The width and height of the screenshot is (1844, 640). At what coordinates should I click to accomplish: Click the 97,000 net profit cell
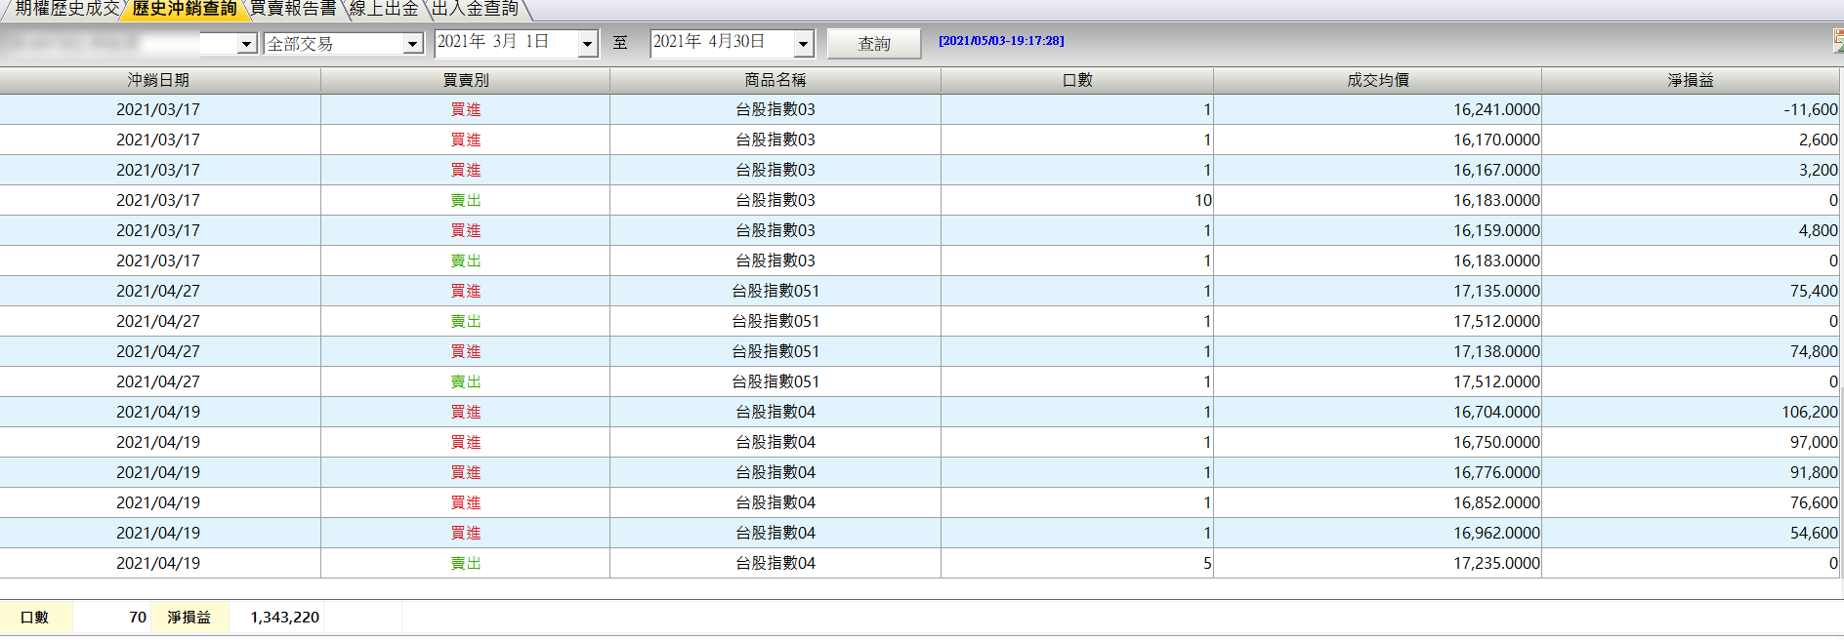click(1691, 442)
